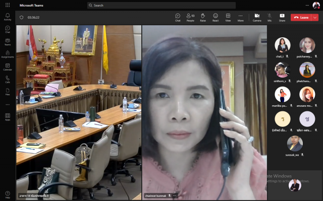Toggle the Mic mute state
Image resolution: width=323 pixels, height=201 pixels.
click(x=270, y=18)
